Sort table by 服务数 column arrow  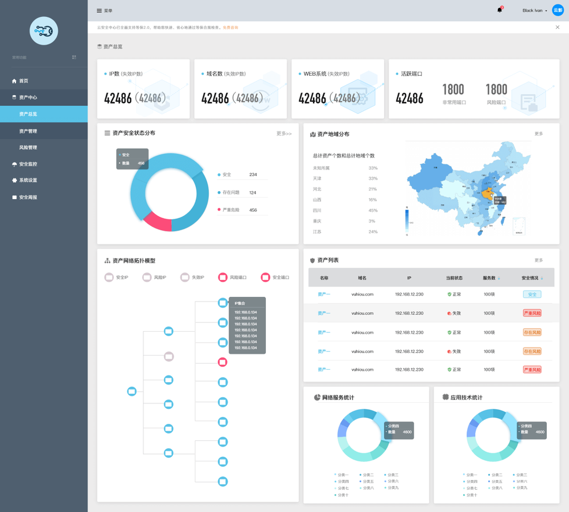[x=499, y=278]
